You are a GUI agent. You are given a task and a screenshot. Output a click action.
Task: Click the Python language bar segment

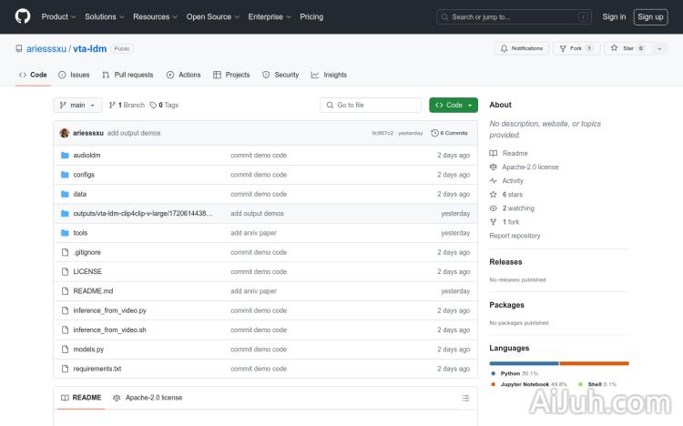tap(524, 363)
